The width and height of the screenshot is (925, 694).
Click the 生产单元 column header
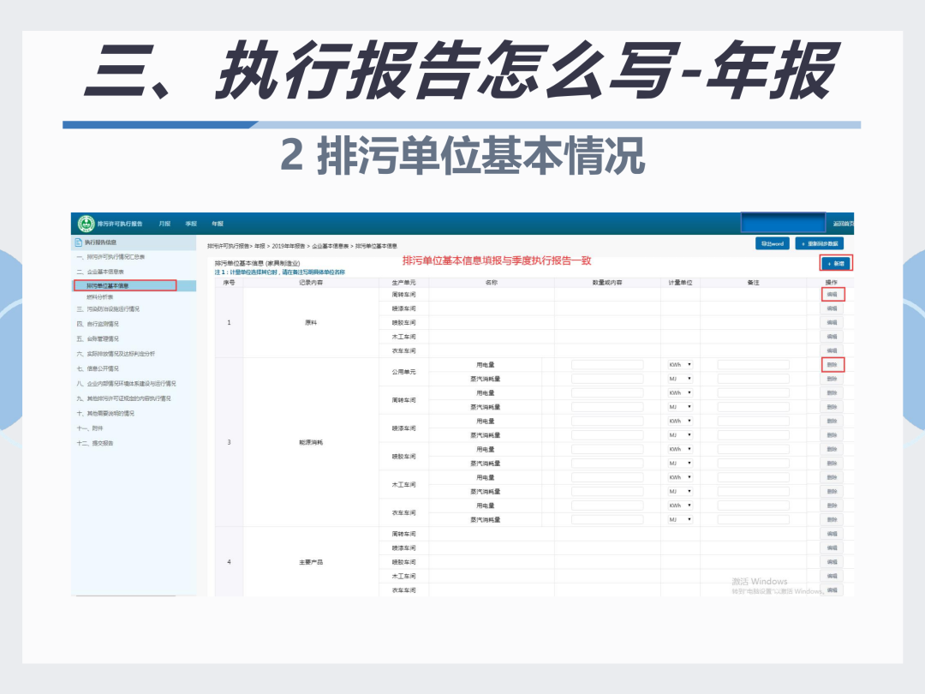[404, 283]
